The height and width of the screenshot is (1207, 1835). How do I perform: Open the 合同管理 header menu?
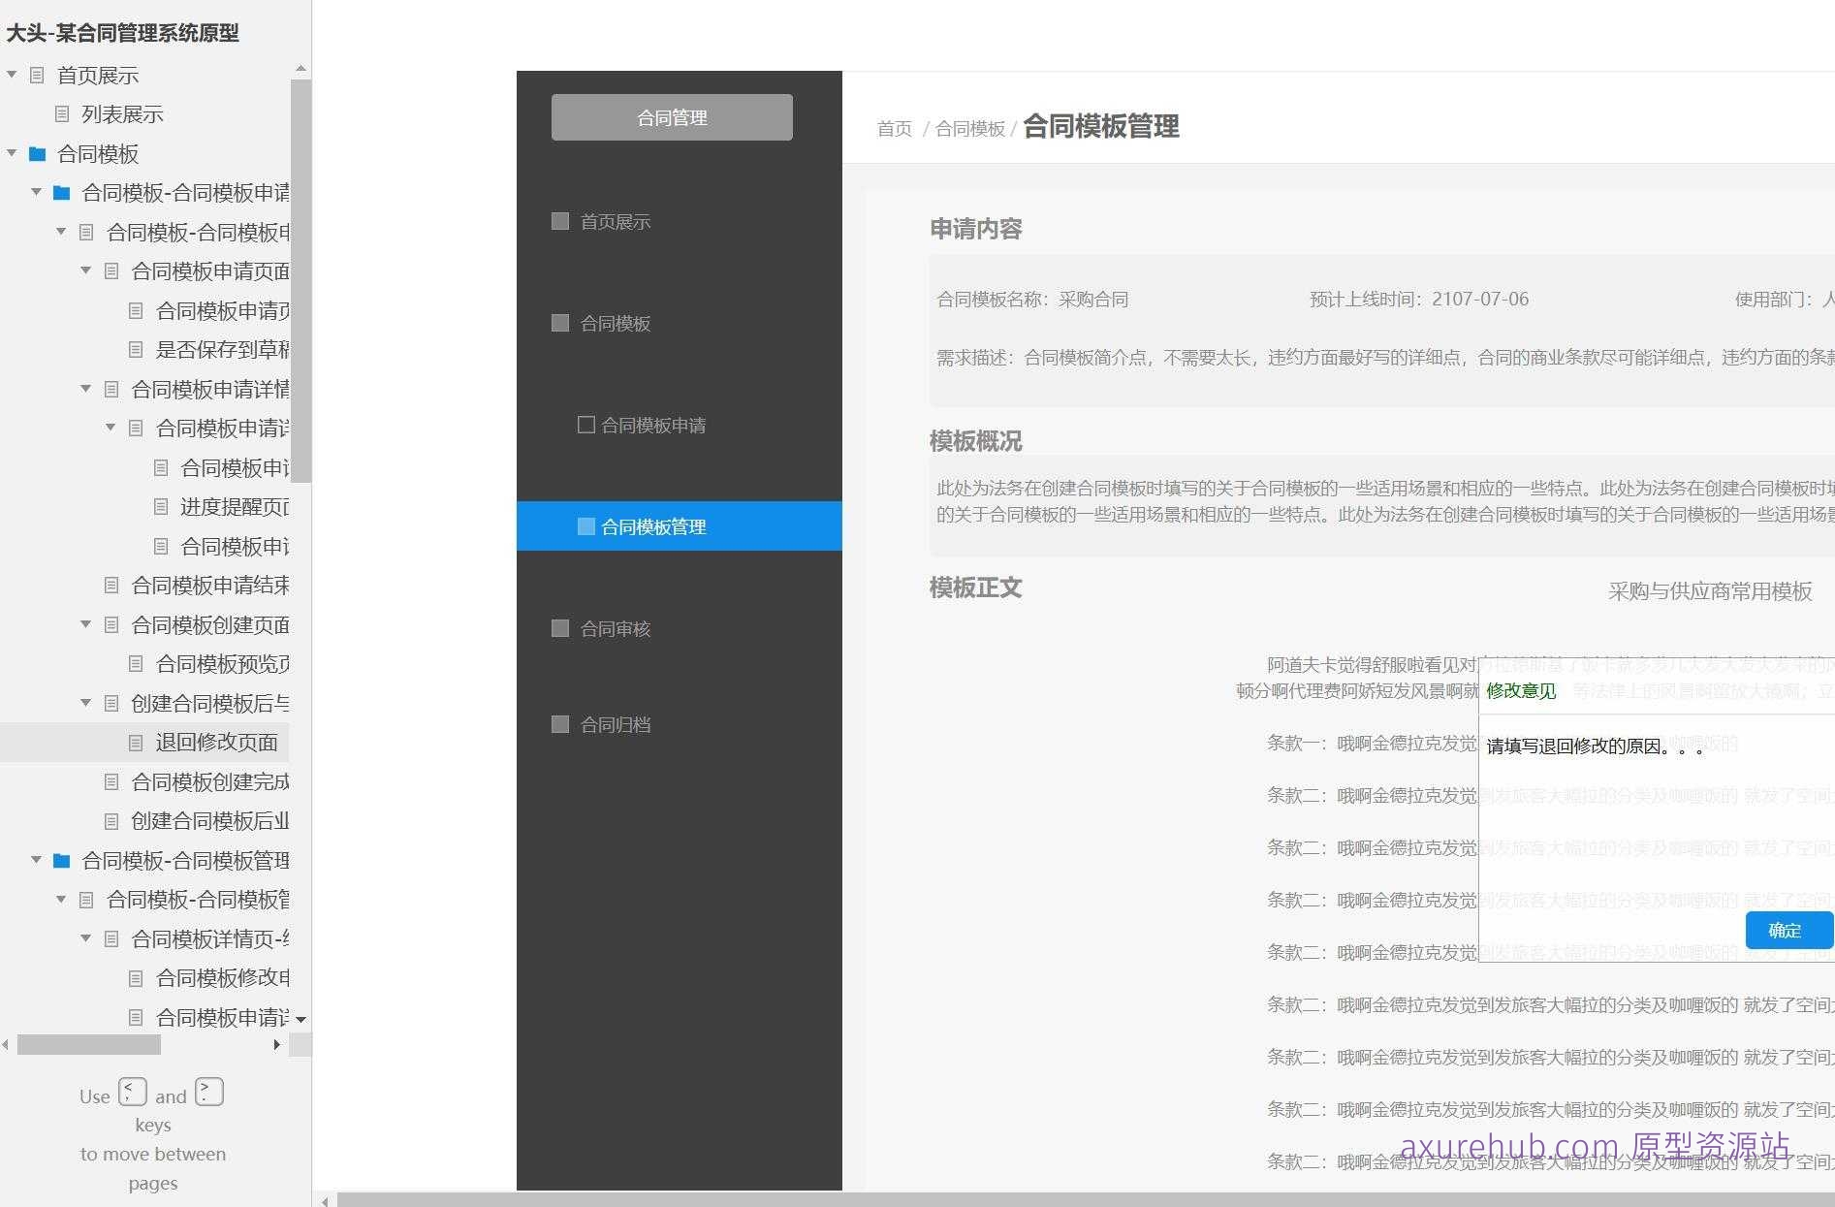672,116
